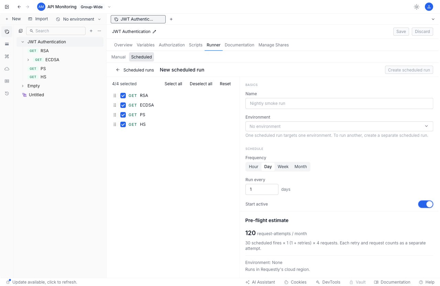The image size is (440, 286).
Task: Grab the drag handle for HS row
Action: [115, 124]
